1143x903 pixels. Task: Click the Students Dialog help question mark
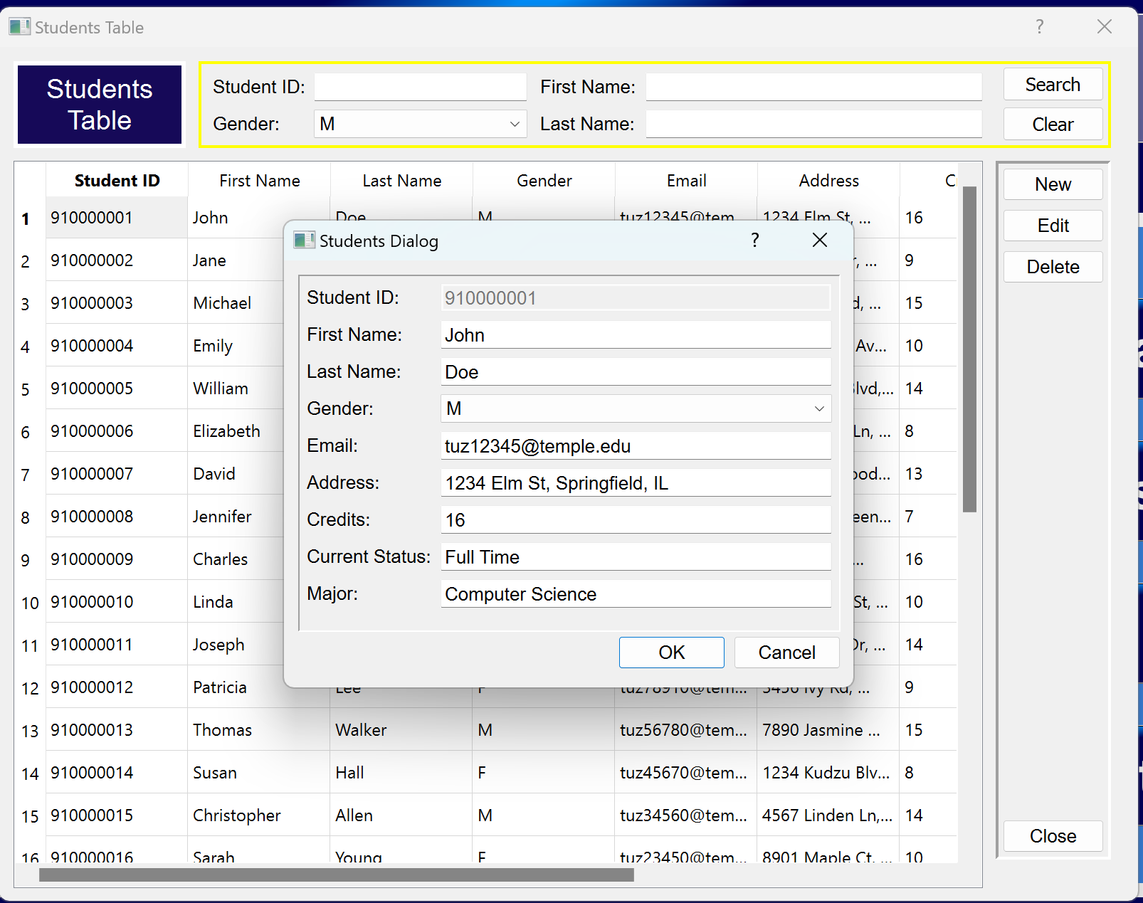point(755,241)
